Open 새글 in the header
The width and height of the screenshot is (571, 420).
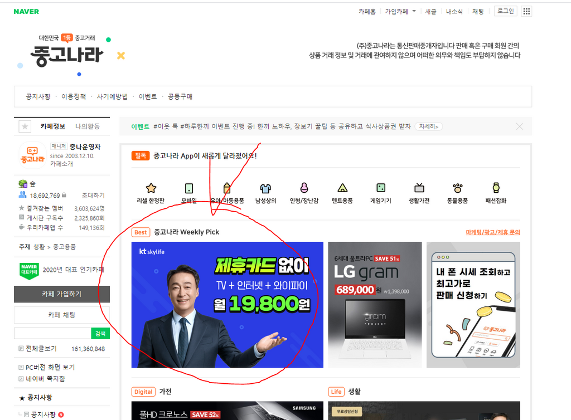[431, 12]
